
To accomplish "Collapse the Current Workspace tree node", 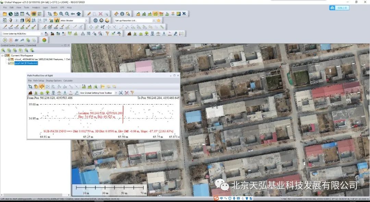I will 2,56.
